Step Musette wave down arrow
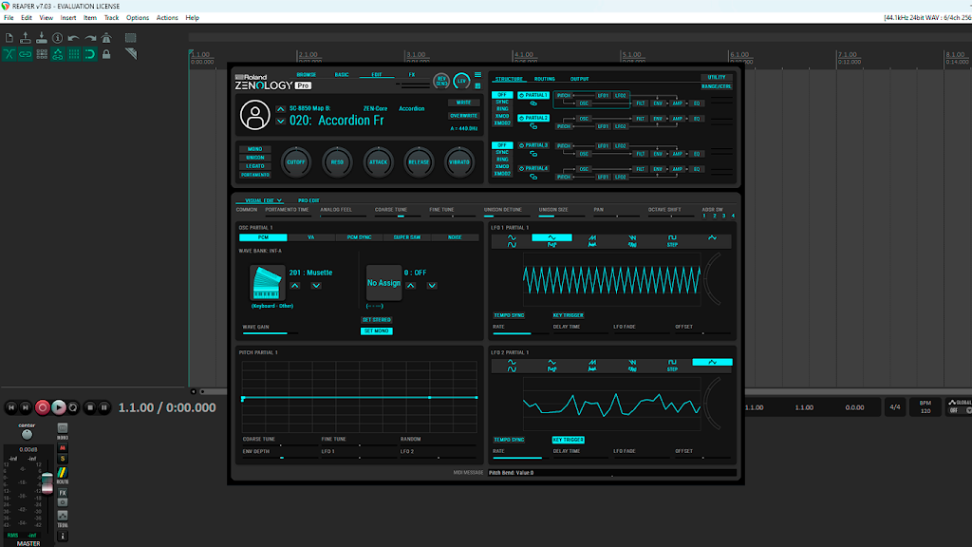This screenshot has height=547, width=972. coord(316,286)
